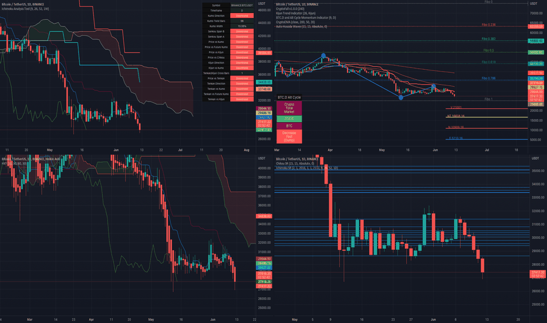
Task: Select the Chikou SR (15, 15, Absolute, 0) label
Action: (x=295, y=163)
